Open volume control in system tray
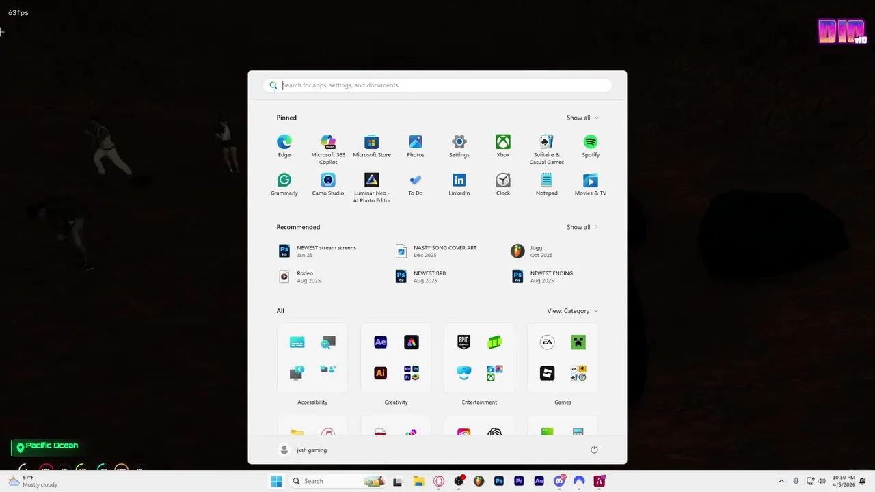 (x=822, y=481)
